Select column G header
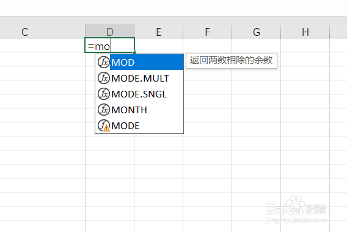Viewport: 347px width, 232px height. click(256, 31)
